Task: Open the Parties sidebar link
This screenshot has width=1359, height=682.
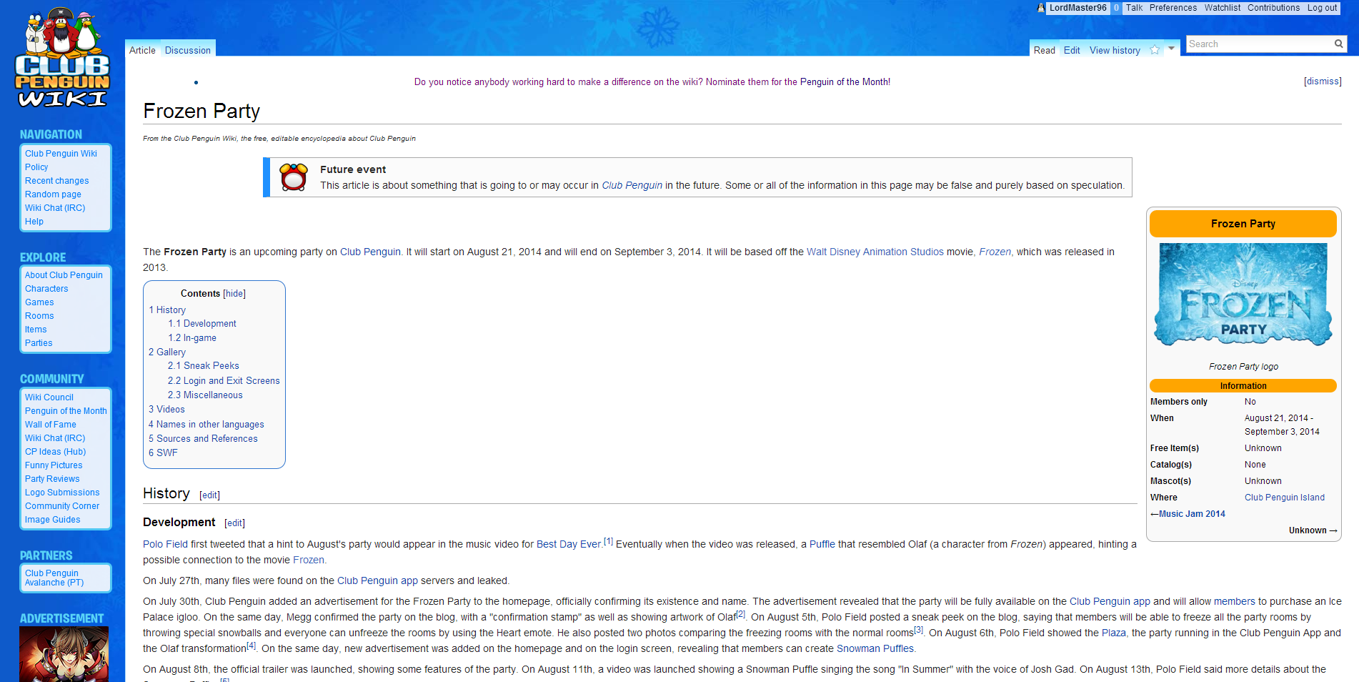Action: tap(39, 343)
